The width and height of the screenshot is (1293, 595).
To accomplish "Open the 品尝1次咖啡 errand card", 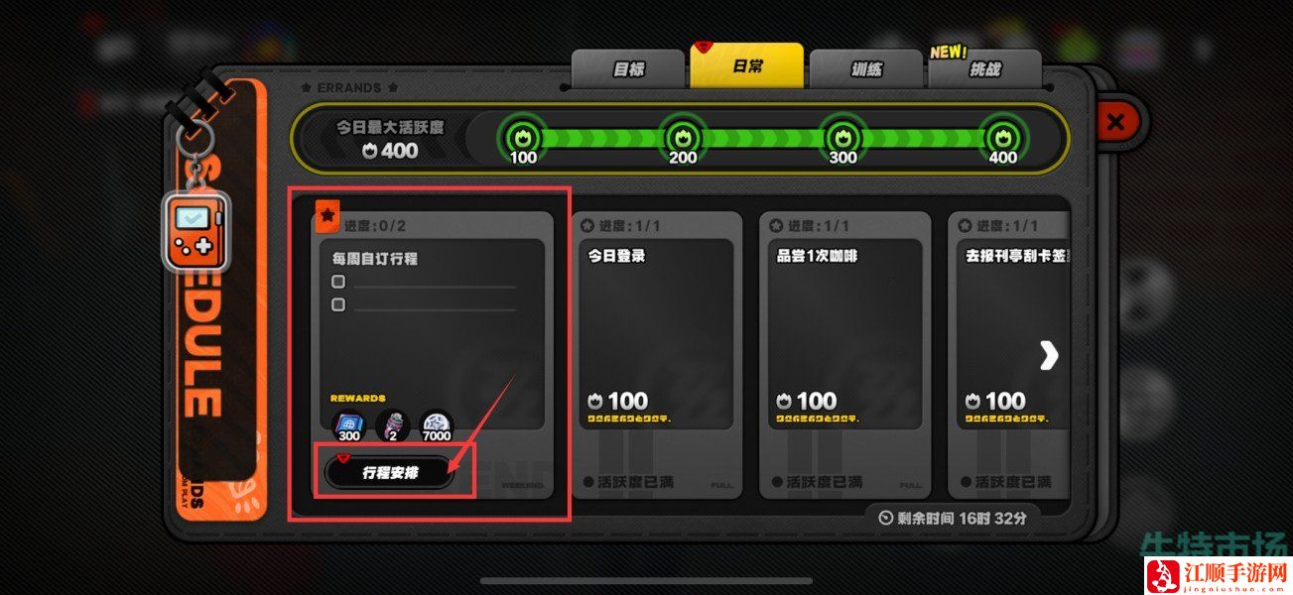I will point(844,355).
